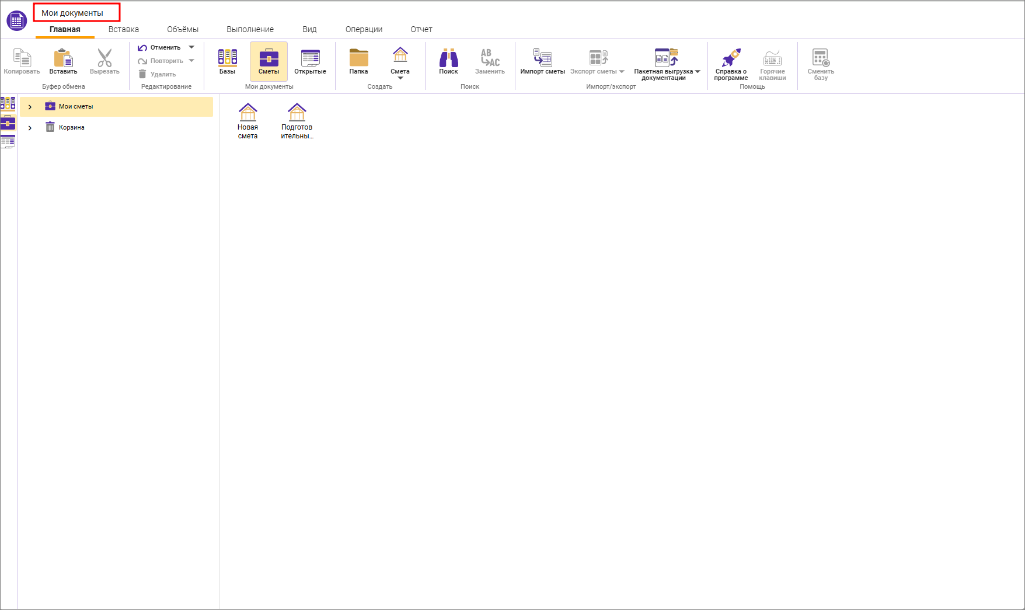Click the round application menu logo
1025x610 pixels.
click(x=16, y=20)
